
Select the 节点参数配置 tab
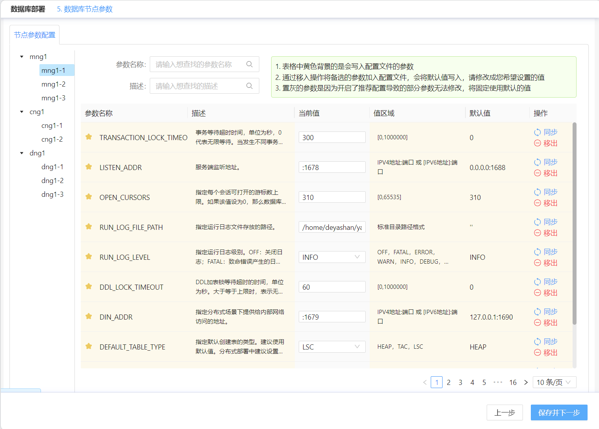tap(35, 35)
